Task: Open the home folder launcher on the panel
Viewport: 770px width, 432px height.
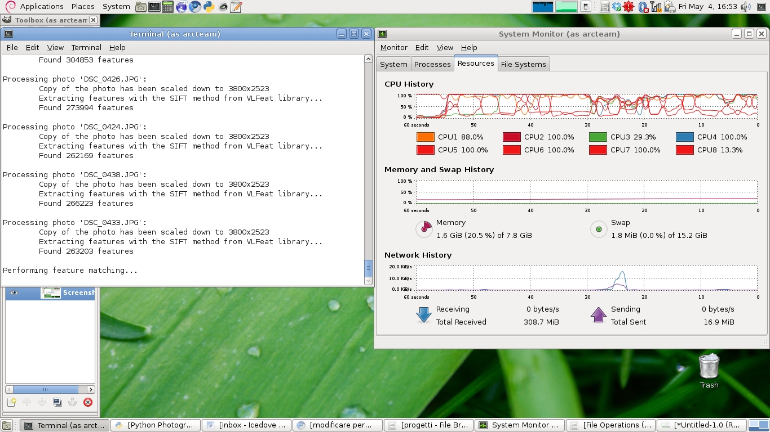Action: click(140, 7)
